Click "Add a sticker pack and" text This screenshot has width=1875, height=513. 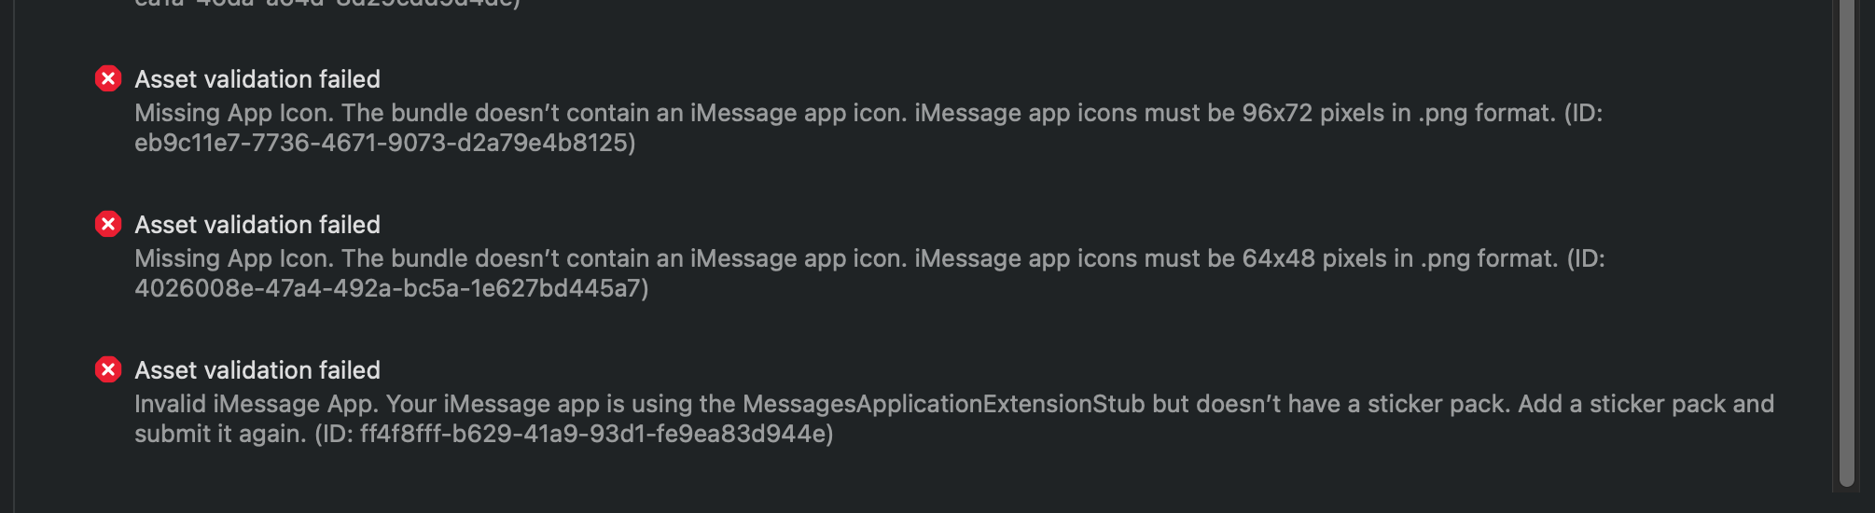(x=1646, y=404)
